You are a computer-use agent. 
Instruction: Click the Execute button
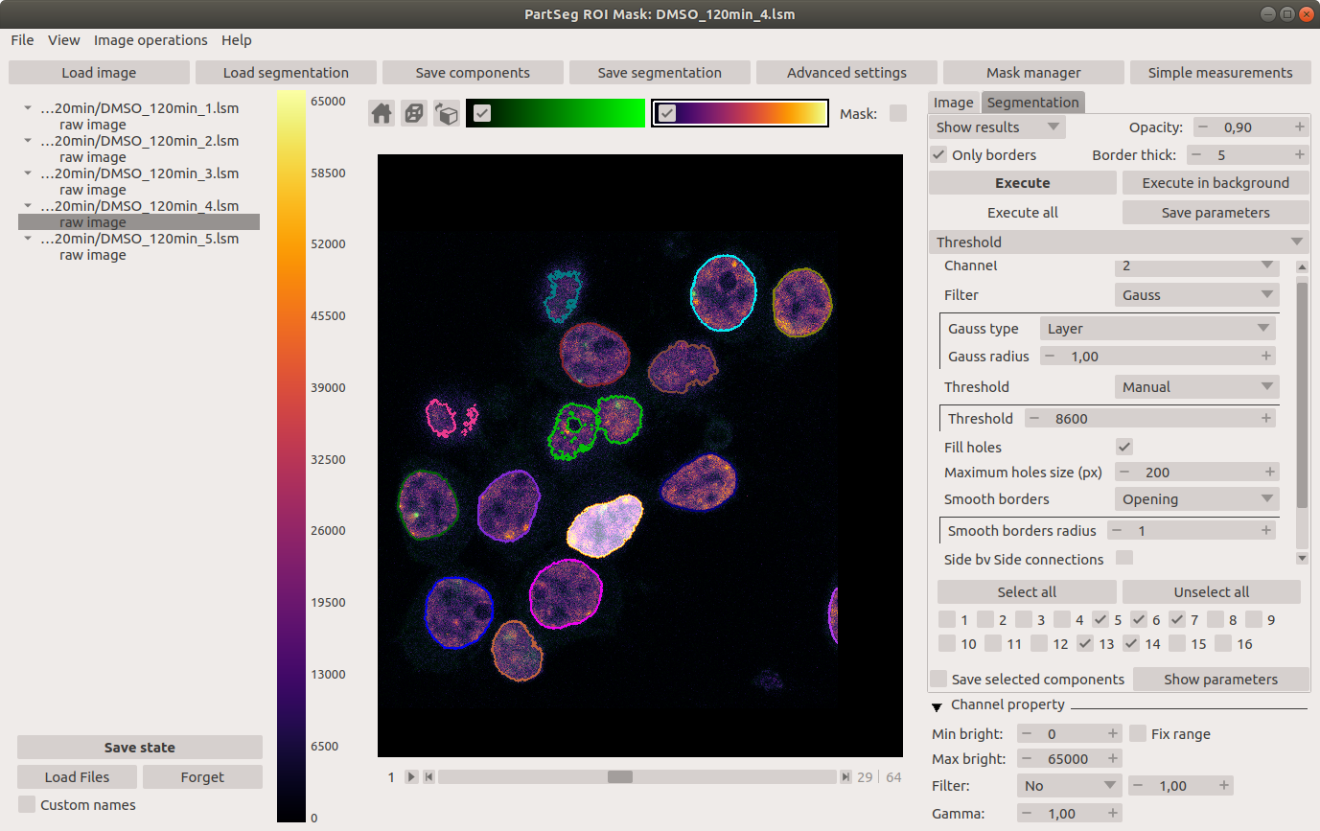[1023, 183]
